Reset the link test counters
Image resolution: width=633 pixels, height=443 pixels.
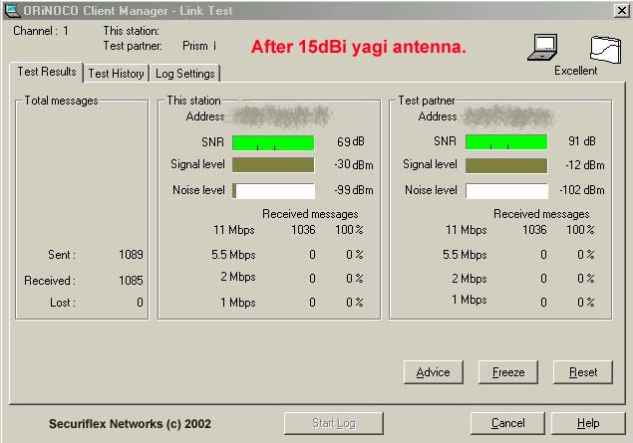(x=582, y=372)
